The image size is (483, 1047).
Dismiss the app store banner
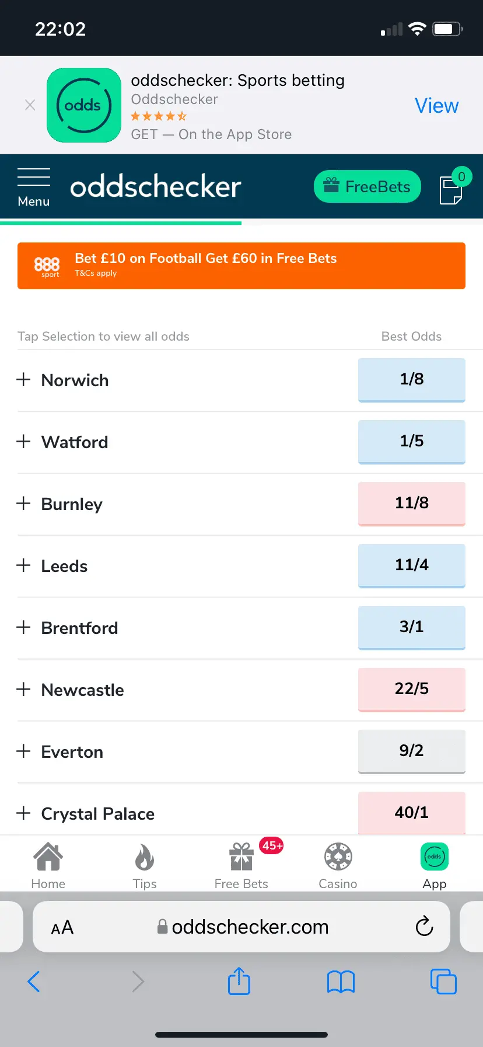tap(30, 105)
